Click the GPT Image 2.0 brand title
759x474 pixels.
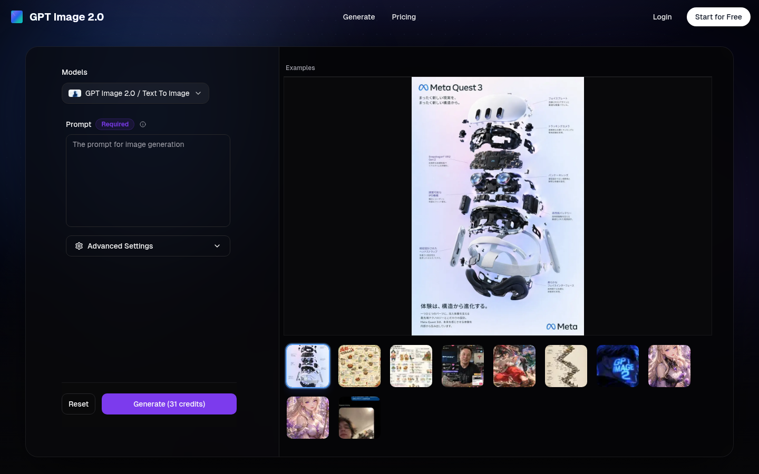67,17
